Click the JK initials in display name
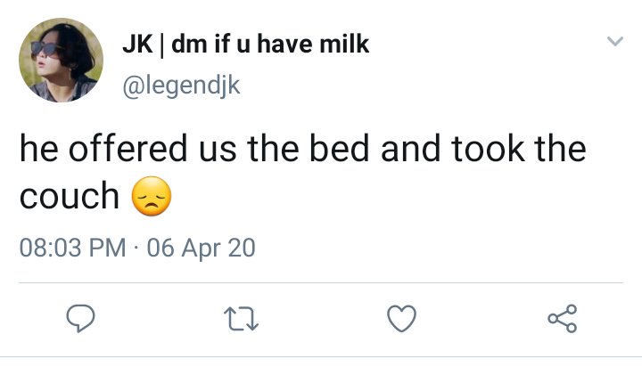This screenshot has width=642, height=367. tap(137, 45)
